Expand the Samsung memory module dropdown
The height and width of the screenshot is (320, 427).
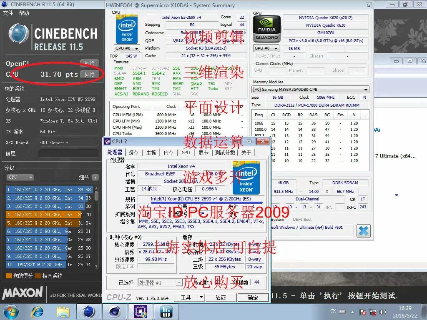click(310, 89)
